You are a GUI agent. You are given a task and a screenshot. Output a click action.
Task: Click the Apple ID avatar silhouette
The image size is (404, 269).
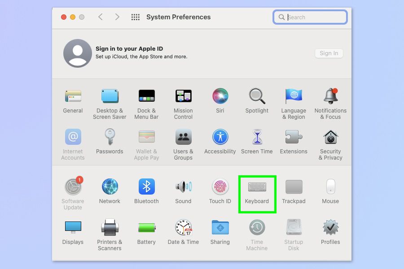tap(77, 53)
